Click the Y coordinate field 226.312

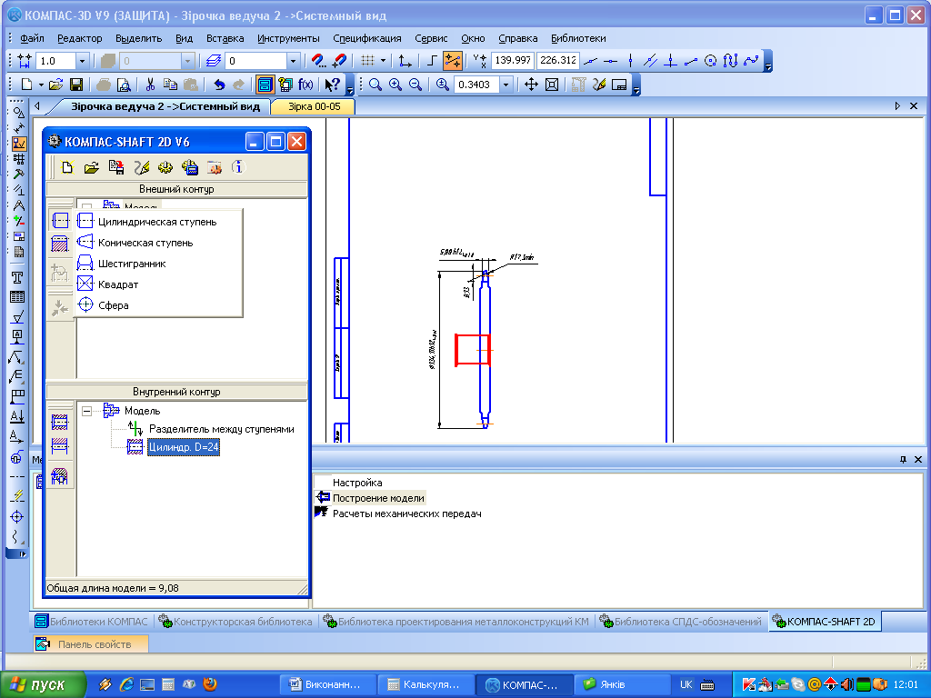(x=557, y=61)
